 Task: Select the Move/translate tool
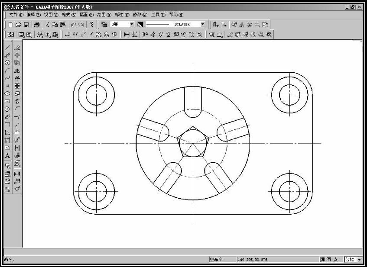point(17,55)
